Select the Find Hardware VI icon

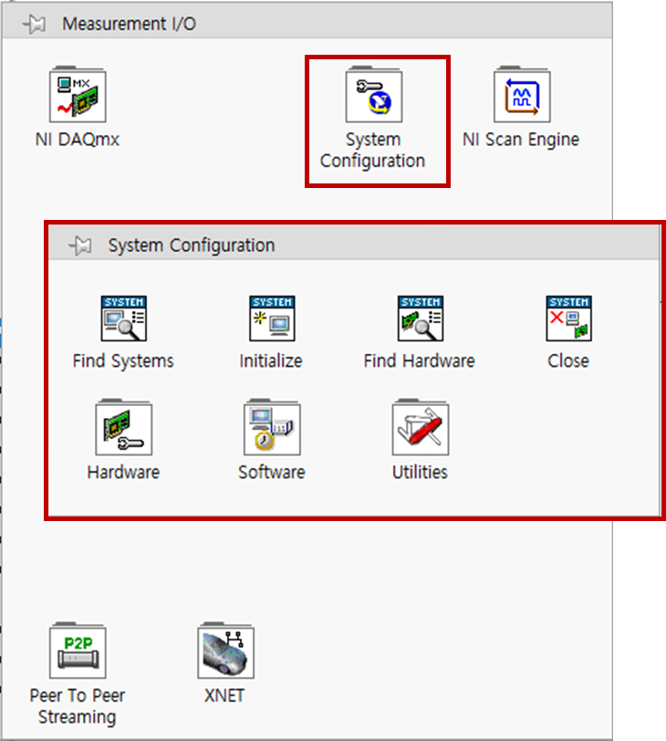[x=421, y=318]
